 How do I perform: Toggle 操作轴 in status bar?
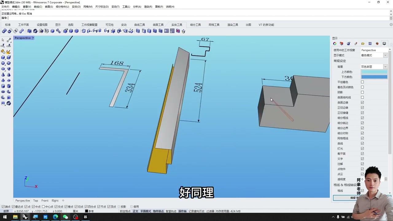[182, 211]
